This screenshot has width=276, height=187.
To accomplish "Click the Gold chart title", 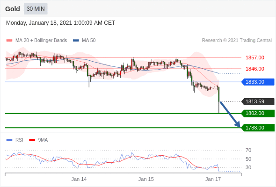I will point(13,9).
